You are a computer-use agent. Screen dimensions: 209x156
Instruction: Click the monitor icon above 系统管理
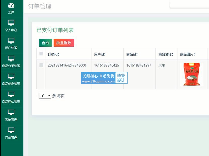(11, 112)
